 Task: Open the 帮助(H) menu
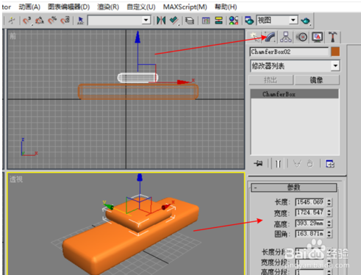226,7
